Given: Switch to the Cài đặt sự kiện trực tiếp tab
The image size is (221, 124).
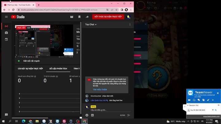Looking at the screenshot, I should coord(30,69).
